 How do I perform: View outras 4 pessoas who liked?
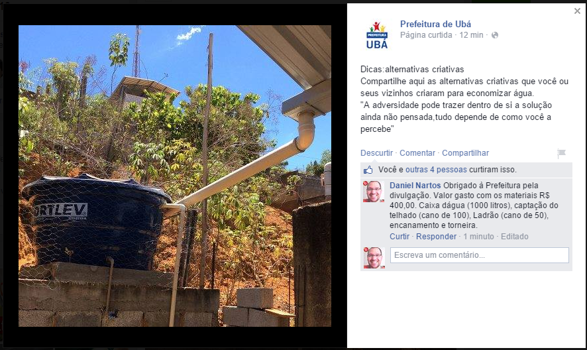tap(436, 170)
